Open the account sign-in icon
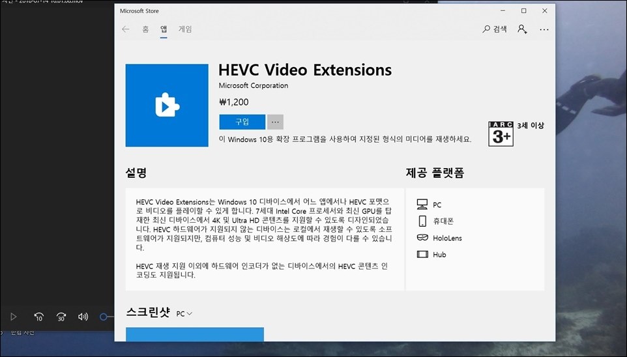Viewport: 627px width, 357px height. (x=522, y=29)
